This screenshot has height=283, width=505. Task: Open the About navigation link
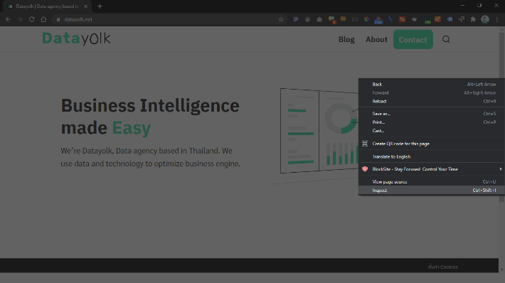coord(376,39)
